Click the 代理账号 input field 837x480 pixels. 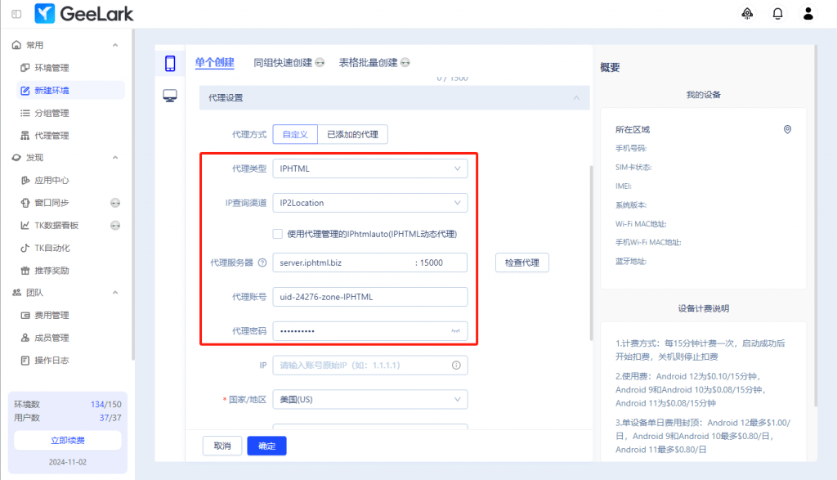click(369, 297)
